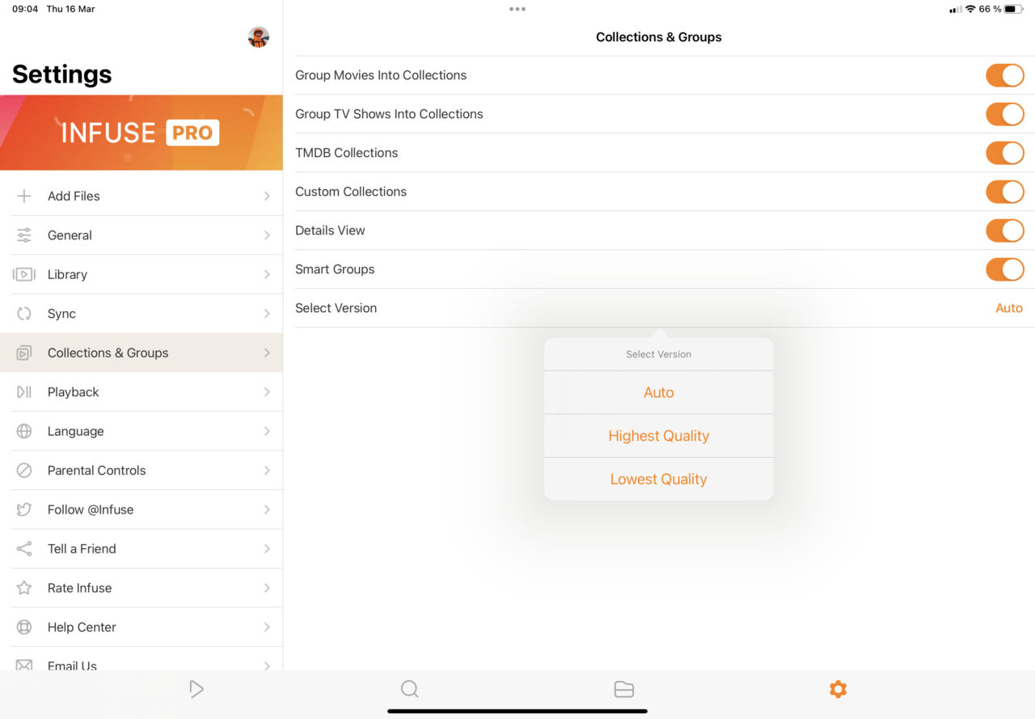1035x719 pixels.
Task: Tap the TMDB Collections label
Action: 347,153
